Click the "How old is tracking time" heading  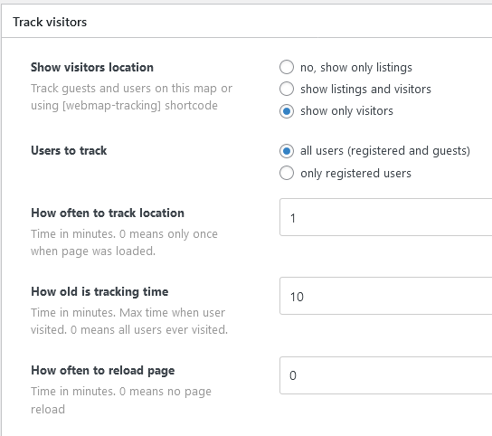point(99,292)
